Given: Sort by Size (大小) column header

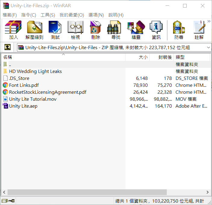Looking at the screenshot, I should (137, 57).
